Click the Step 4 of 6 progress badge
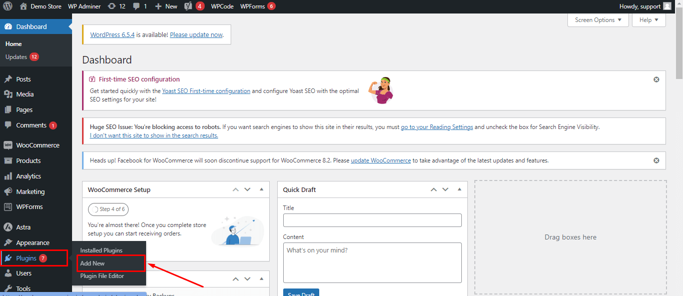The width and height of the screenshot is (683, 296). (x=108, y=209)
